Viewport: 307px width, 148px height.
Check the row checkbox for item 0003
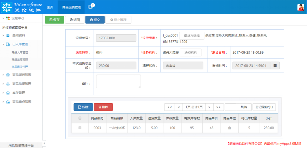click(80, 128)
